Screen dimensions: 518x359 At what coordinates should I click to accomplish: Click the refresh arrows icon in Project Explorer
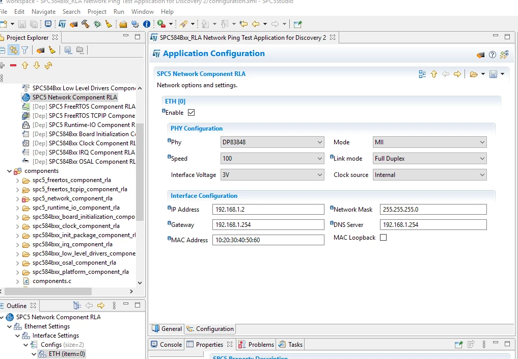48,65
